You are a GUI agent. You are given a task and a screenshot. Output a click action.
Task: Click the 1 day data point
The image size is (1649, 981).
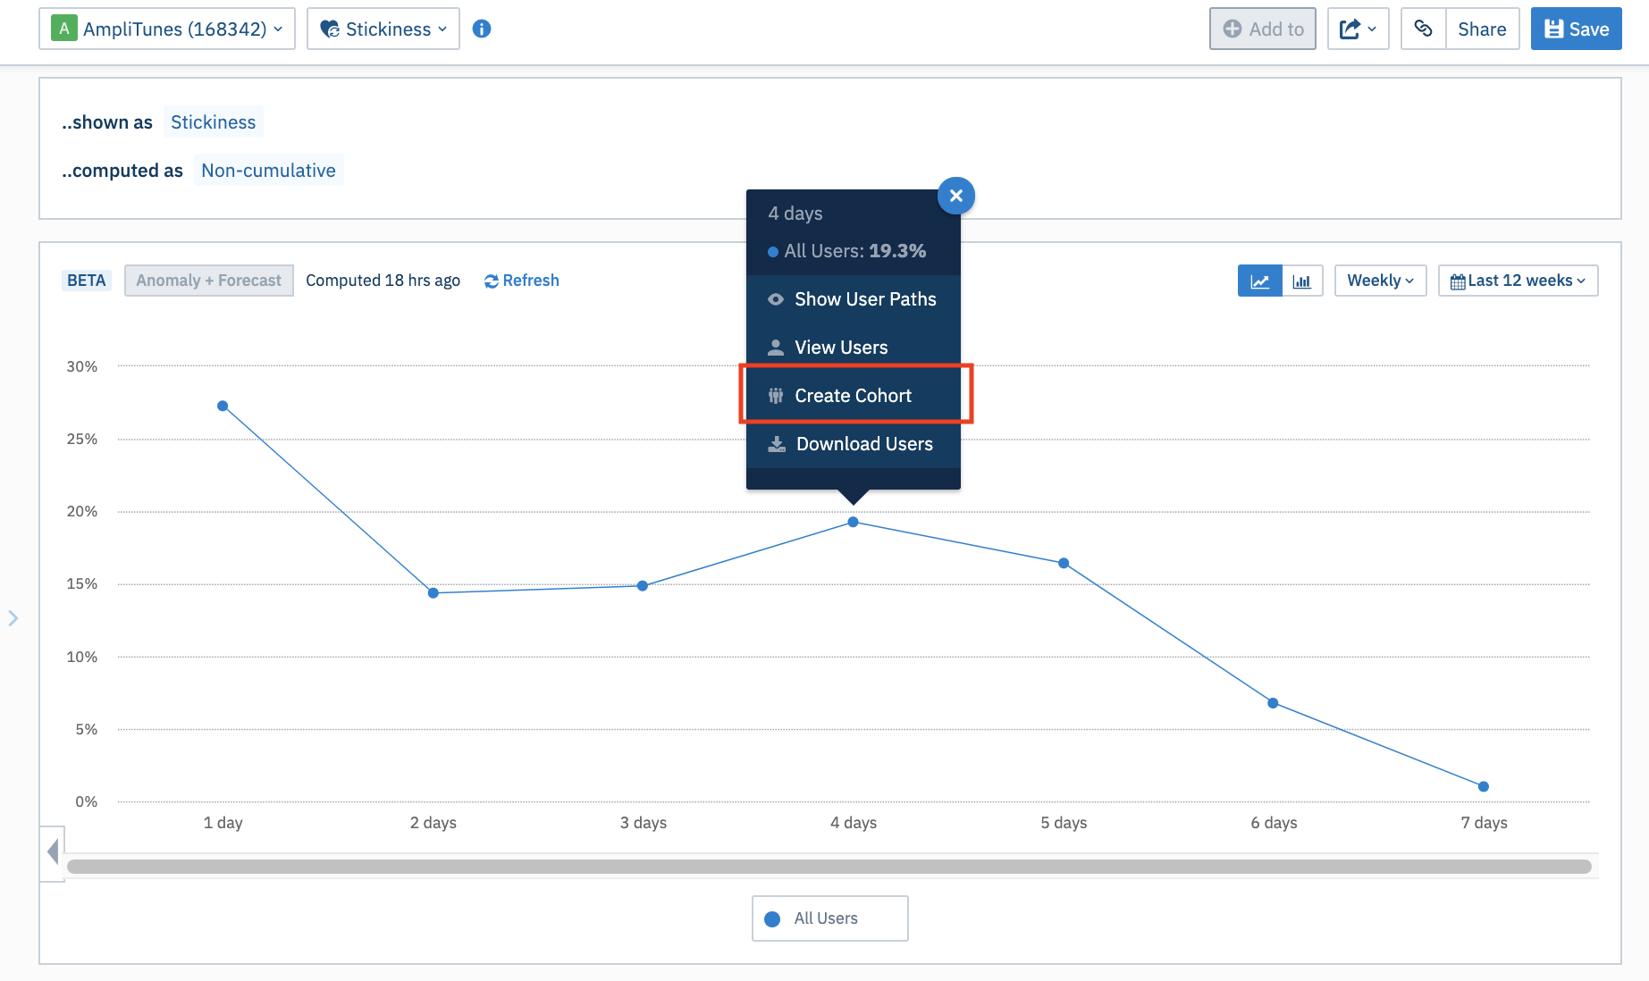[x=223, y=406]
